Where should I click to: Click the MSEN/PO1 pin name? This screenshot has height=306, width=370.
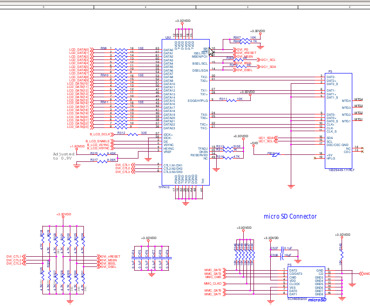[x=199, y=57]
